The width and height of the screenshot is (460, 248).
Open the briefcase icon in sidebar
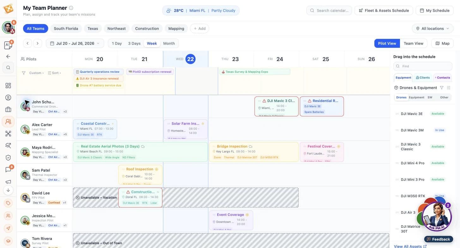(x=8, y=109)
